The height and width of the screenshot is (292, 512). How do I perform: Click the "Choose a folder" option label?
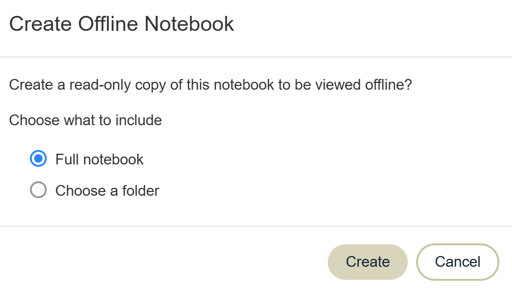(x=107, y=191)
